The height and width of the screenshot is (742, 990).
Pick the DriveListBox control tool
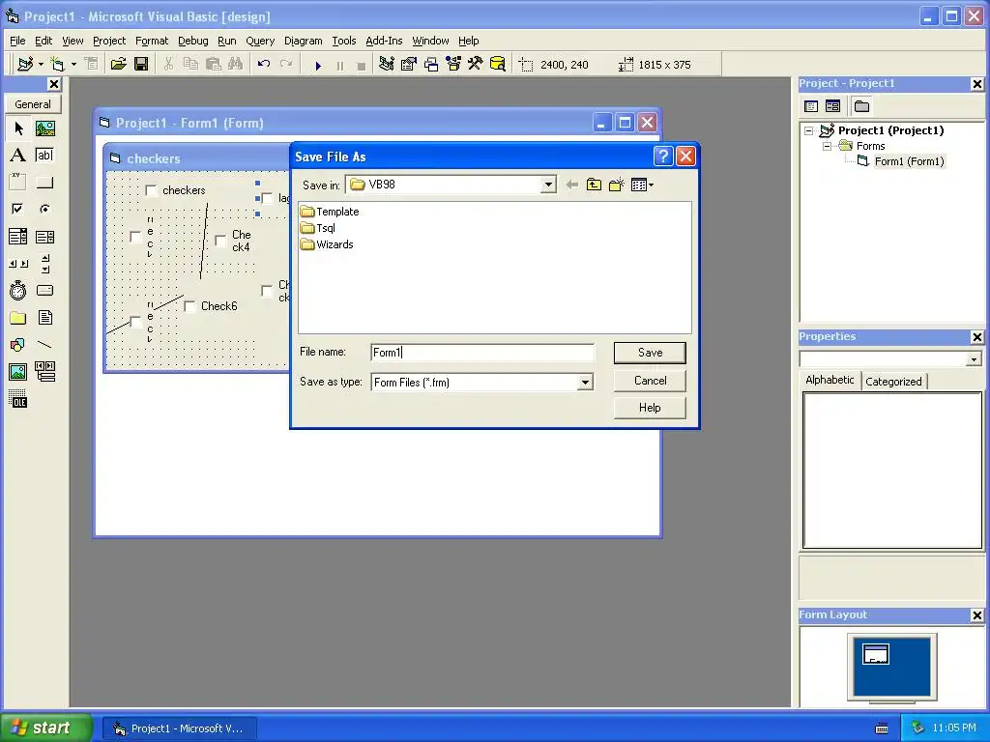click(44, 290)
